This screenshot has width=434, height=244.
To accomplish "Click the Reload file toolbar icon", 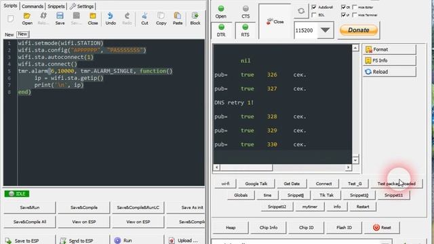I will pos(43,18).
